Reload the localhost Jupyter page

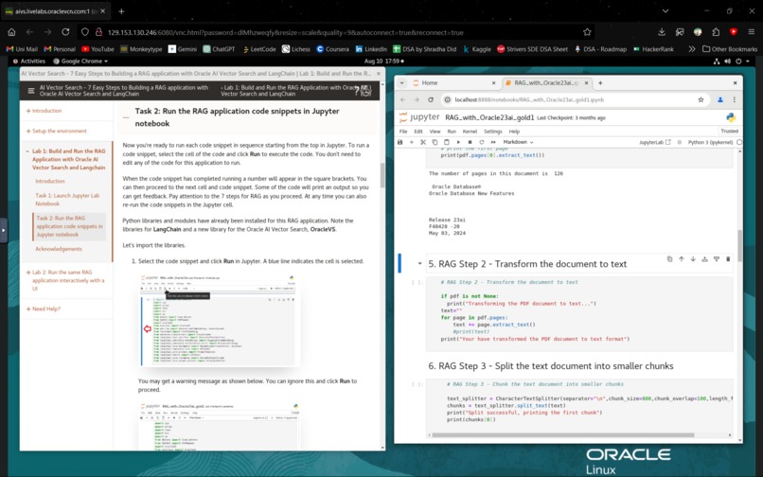pyautogui.click(x=431, y=99)
